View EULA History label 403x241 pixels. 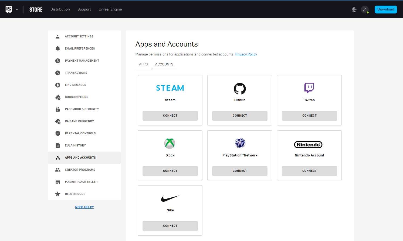tap(75, 145)
